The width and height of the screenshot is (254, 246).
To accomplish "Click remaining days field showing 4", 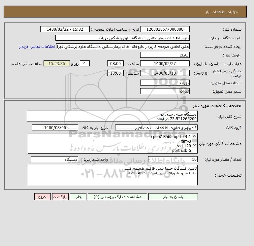I will 84,64.
